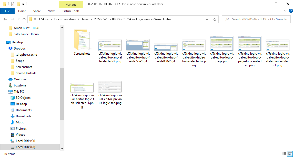This screenshot has height=157, width=294.
Task: Switch to details view icon in status bar
Action: pos(284,154)
